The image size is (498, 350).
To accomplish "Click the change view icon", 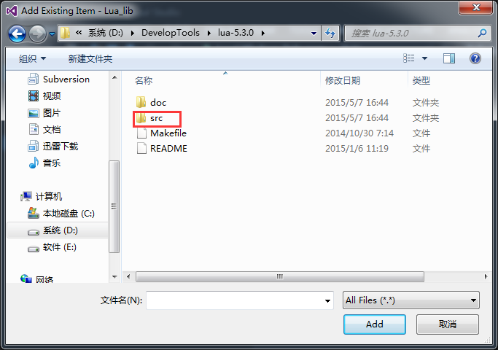I will [x=409, y=58].
